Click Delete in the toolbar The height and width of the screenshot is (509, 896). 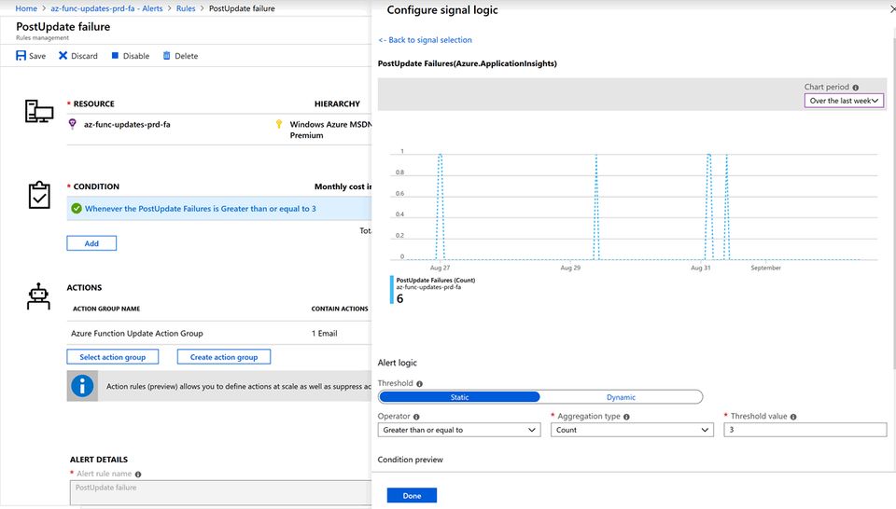click(x=180, y=55)
